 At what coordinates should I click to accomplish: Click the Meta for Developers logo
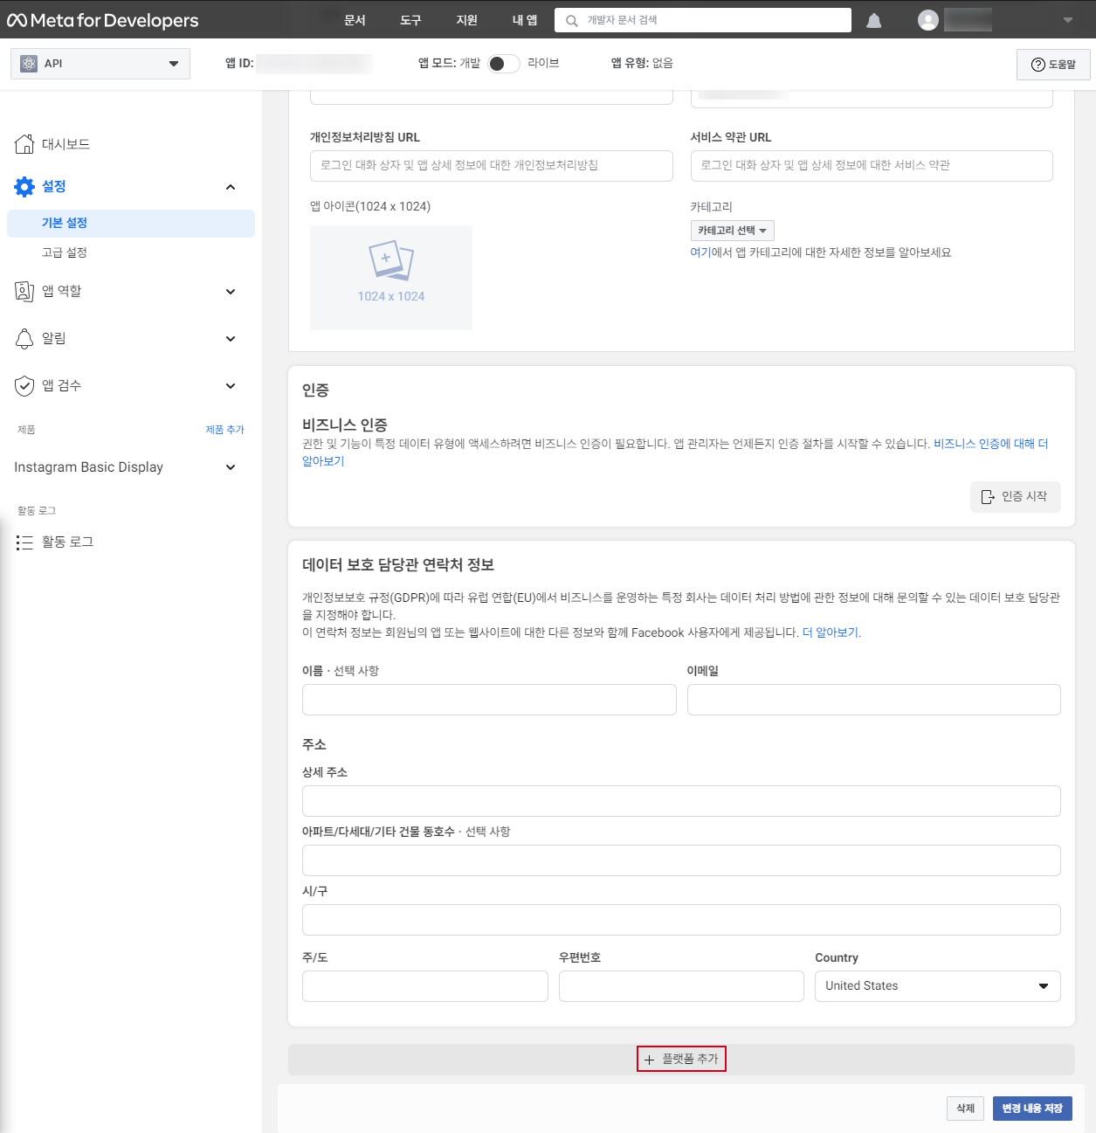(103, 20)
